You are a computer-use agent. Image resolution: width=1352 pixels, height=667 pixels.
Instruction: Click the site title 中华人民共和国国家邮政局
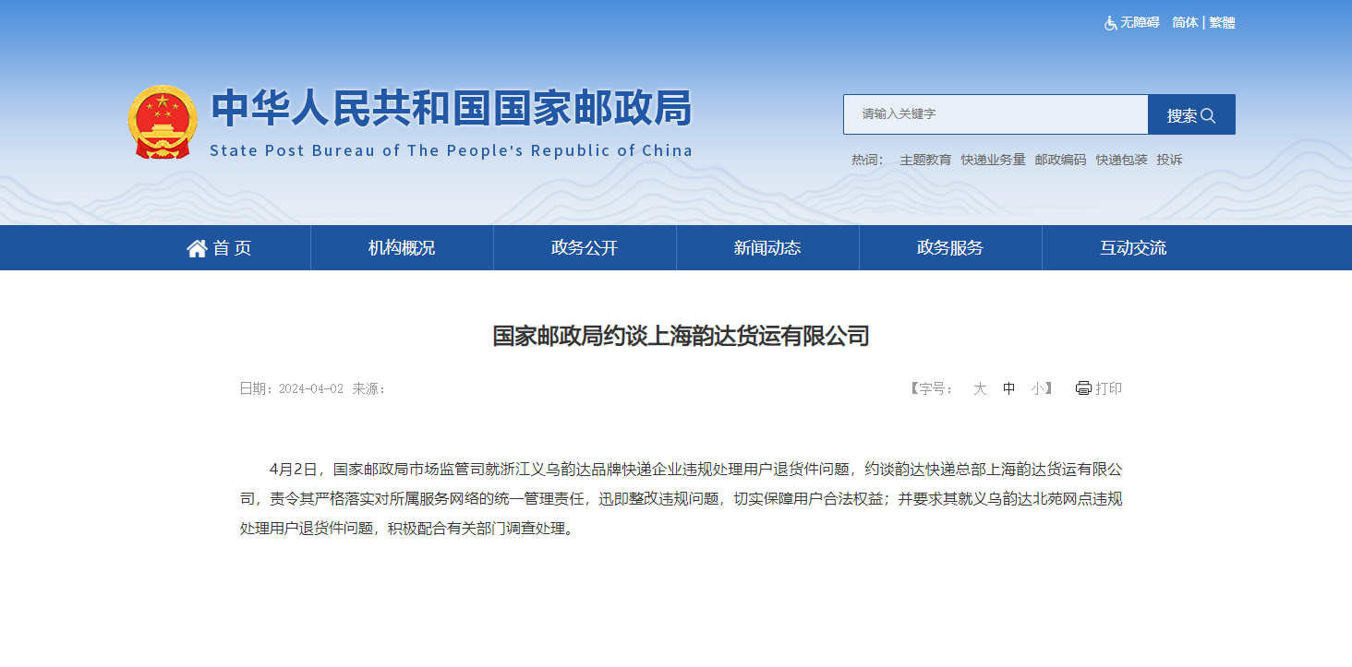[452, 109]
